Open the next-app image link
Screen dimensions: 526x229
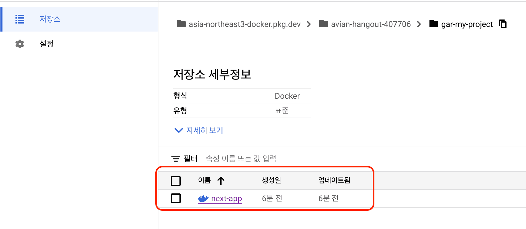[226, 199]
